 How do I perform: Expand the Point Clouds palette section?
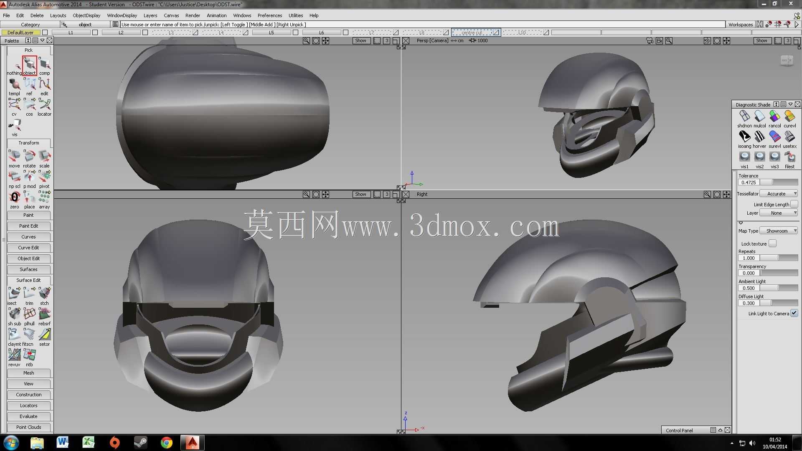pos(28,427)
